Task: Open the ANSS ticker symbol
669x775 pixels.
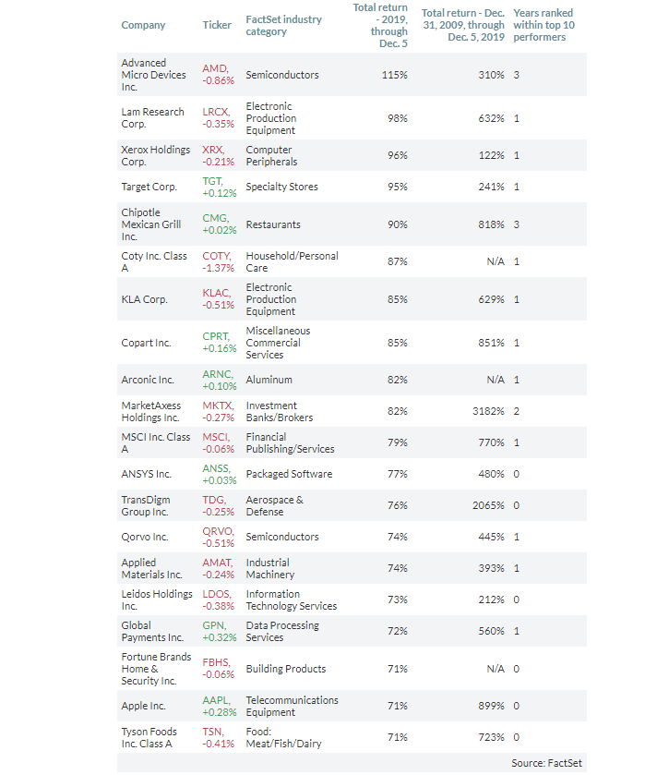Action: point(216,468)
